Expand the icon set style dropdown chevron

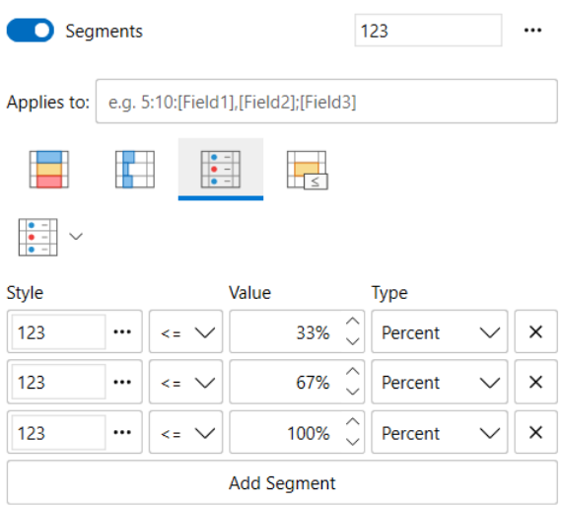76,237
